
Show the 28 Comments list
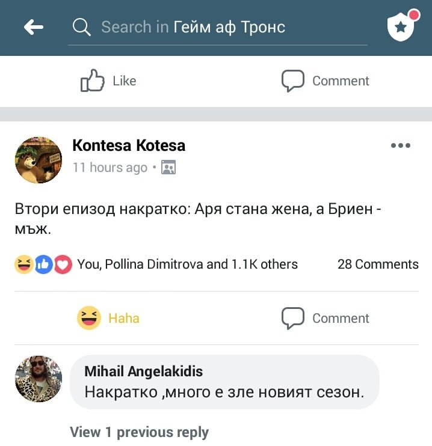(x=378, y=264)
